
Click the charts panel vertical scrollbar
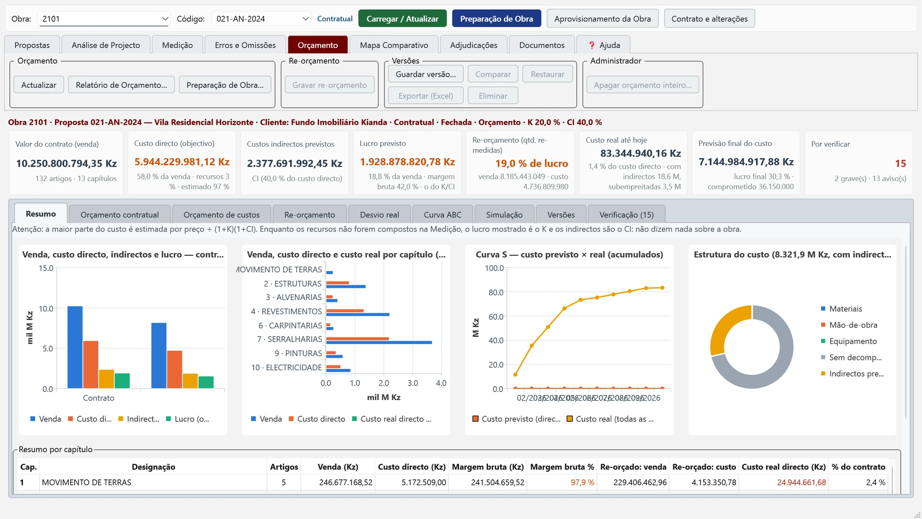(x=905, y=332)
